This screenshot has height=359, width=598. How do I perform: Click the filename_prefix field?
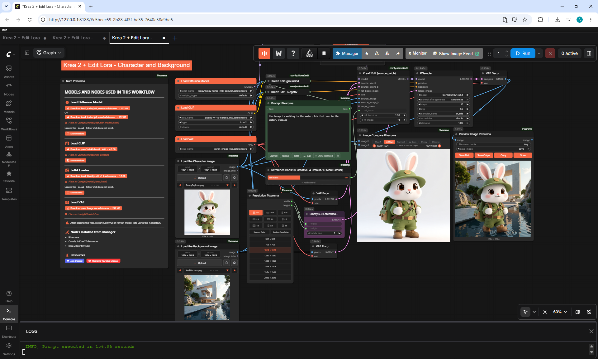click(x=494, y=144)
